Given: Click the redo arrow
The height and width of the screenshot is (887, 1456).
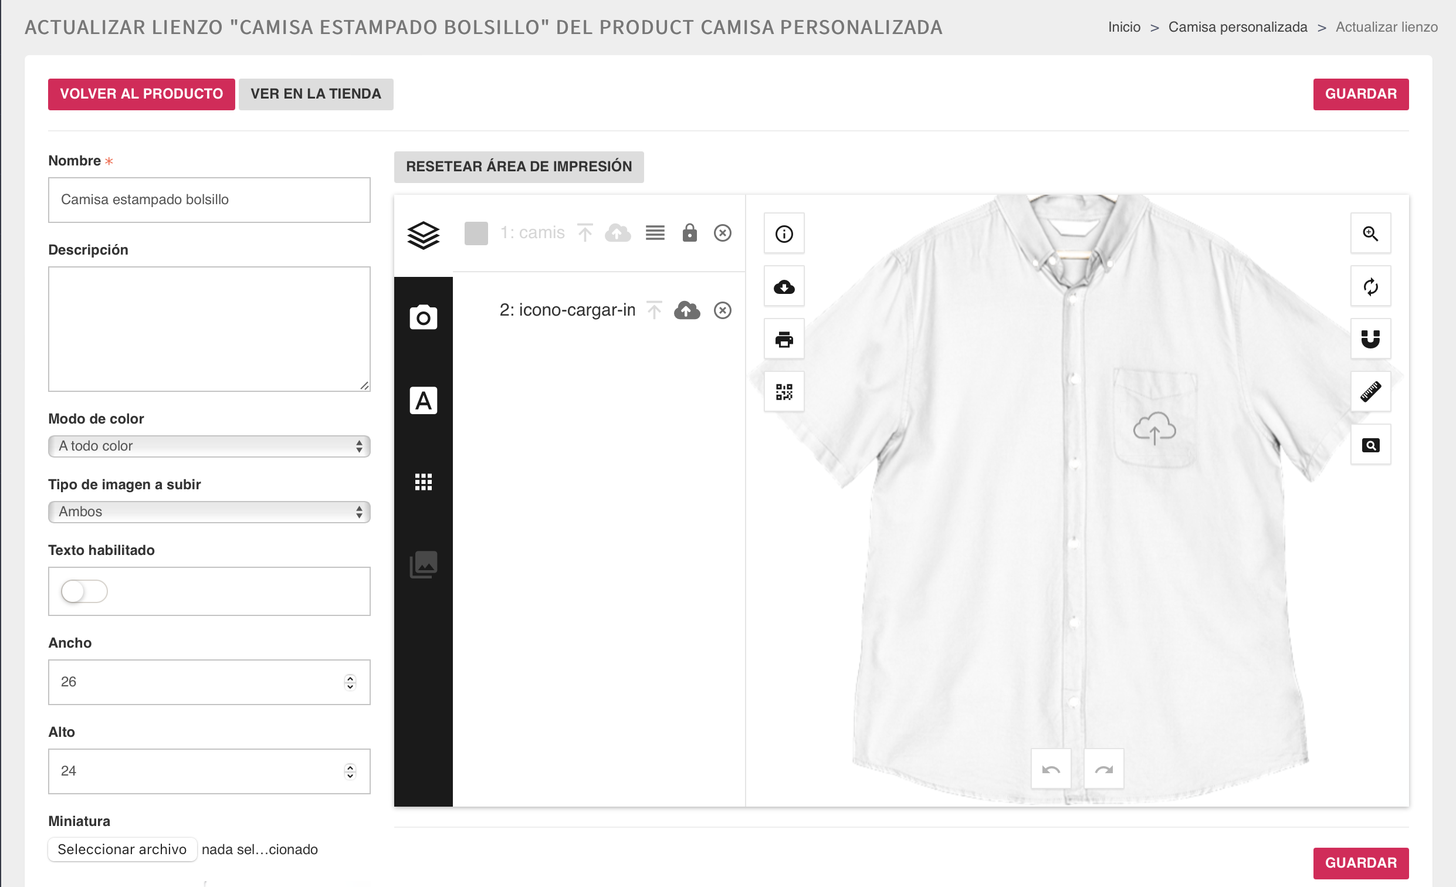Looking at the screenshot, I should point(1104,769).
